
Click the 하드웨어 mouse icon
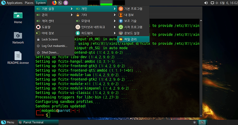tap(78, 33)
